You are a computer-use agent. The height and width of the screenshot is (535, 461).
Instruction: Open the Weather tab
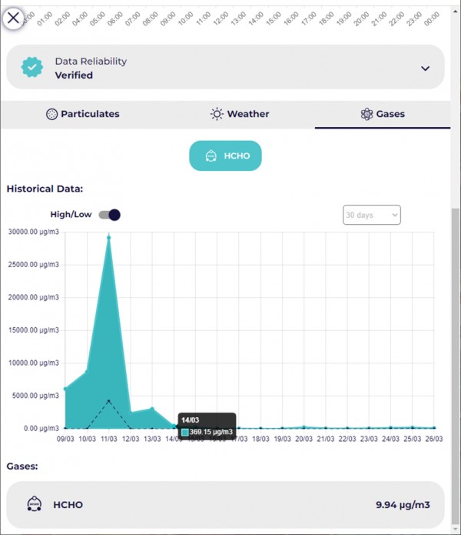pyautogui.click(x=240, y=114)
